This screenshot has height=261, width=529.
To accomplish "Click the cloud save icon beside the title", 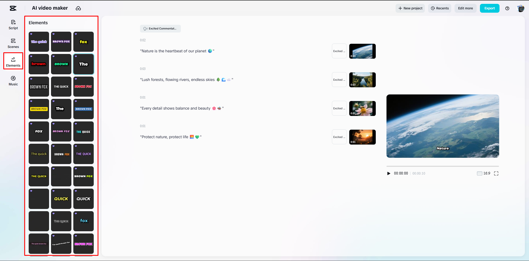I will click(x=78, y=8).
